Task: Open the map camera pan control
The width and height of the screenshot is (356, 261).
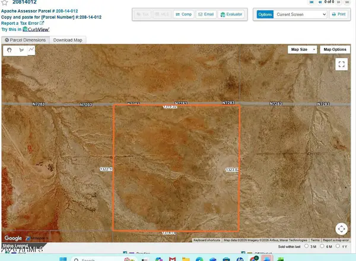Action: click(342, 229)
